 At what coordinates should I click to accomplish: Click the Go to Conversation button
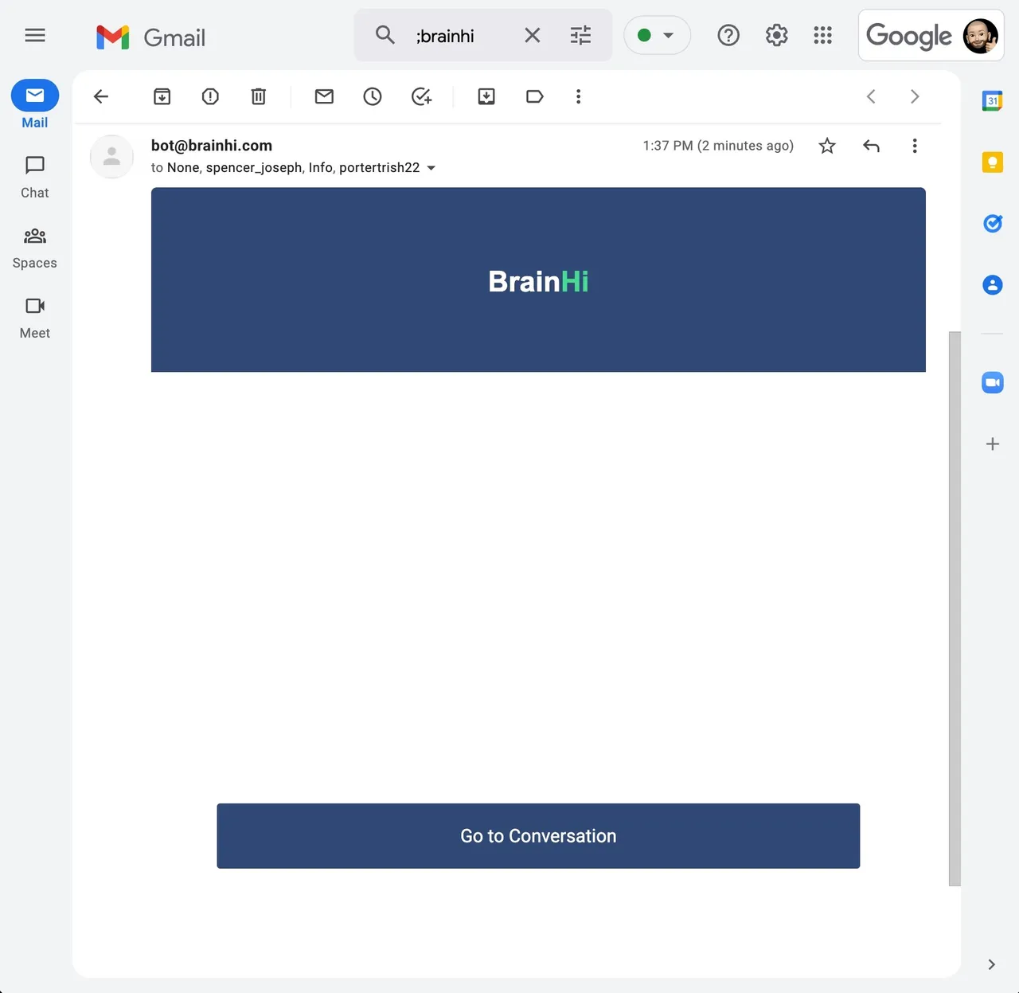click(x=538, y=836)
